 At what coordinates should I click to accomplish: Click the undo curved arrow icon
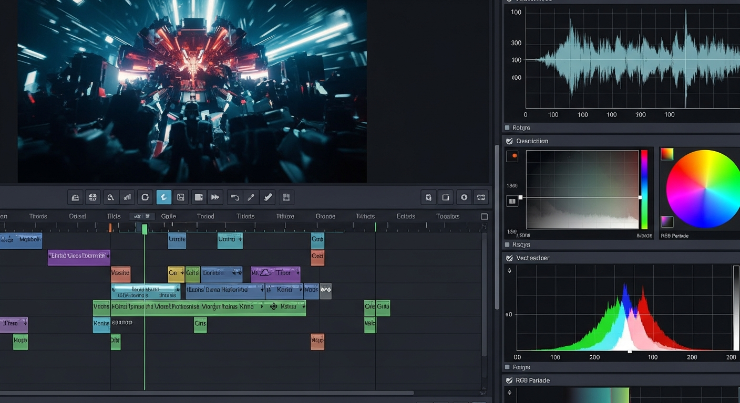[235, 197]
